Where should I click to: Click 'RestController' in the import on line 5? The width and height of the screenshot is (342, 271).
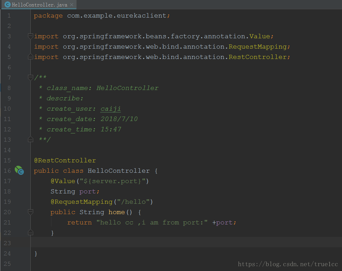pos(258,57)
